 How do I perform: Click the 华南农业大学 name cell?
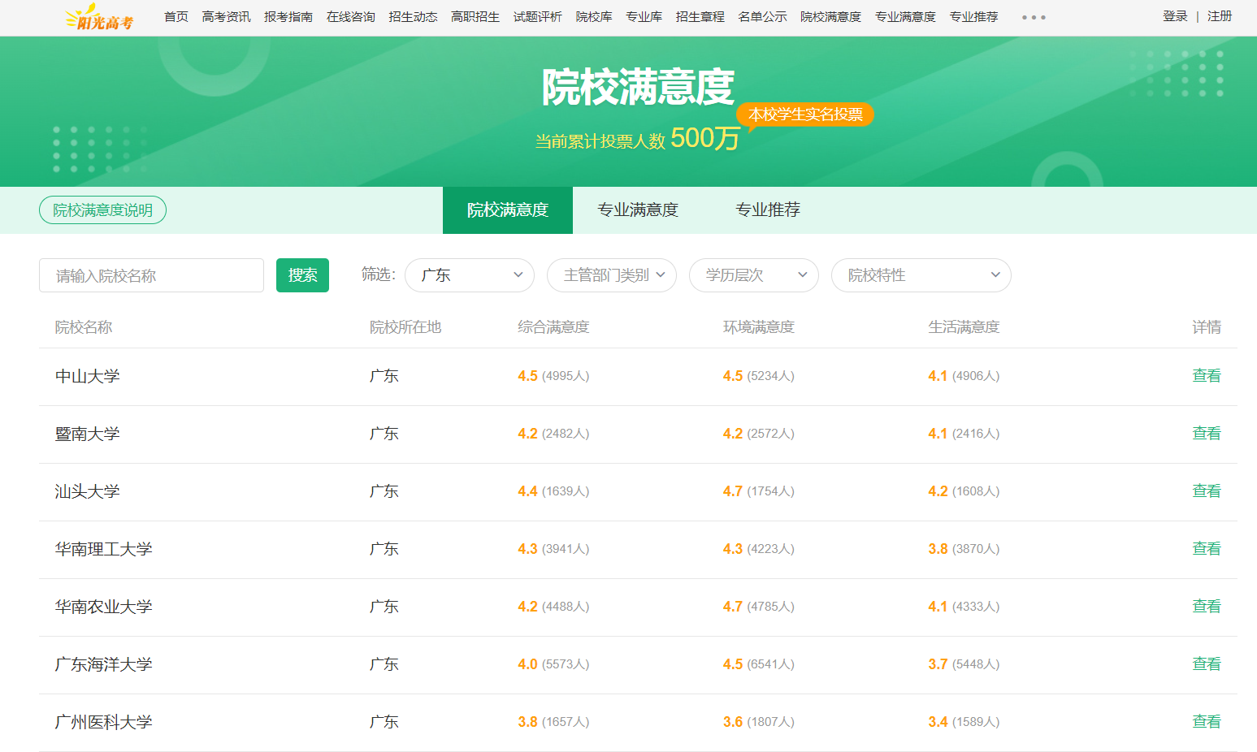point(104,607)
